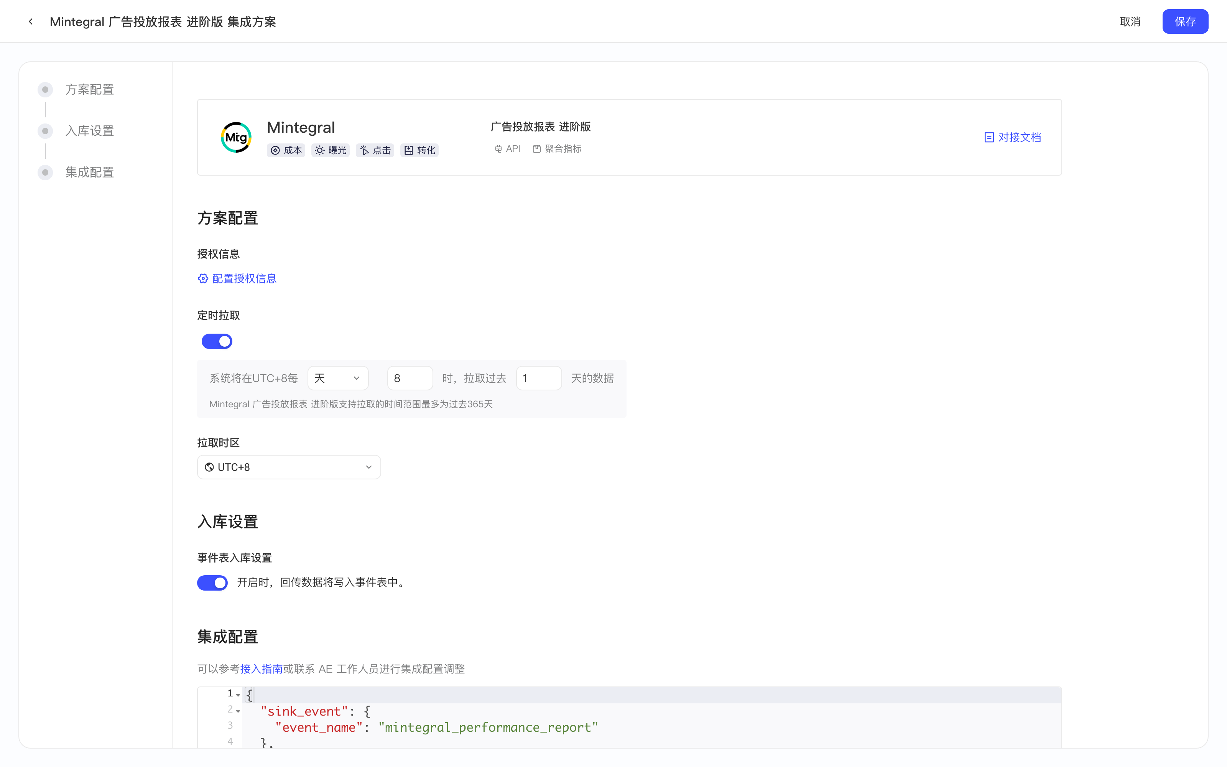This screenshot has height=767, width=1227.
Task: Click the 聚合指标 icon
Action: [x=536, y=149]
